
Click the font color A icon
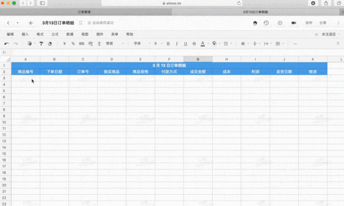pos(203,43)
